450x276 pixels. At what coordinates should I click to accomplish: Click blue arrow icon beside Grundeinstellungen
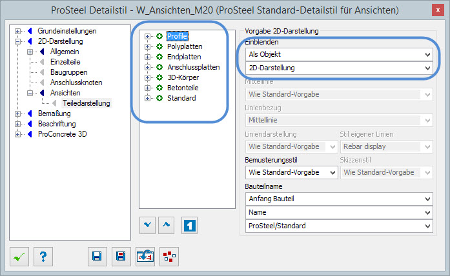coord(30,31)
